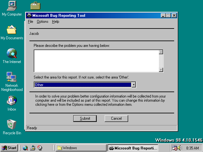This screenshot has width=203, height=152.
Task: Expand the report area dropdown arrow
Action: (134, 85)
